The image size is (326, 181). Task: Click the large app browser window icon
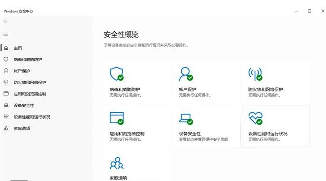pos(117,118)
